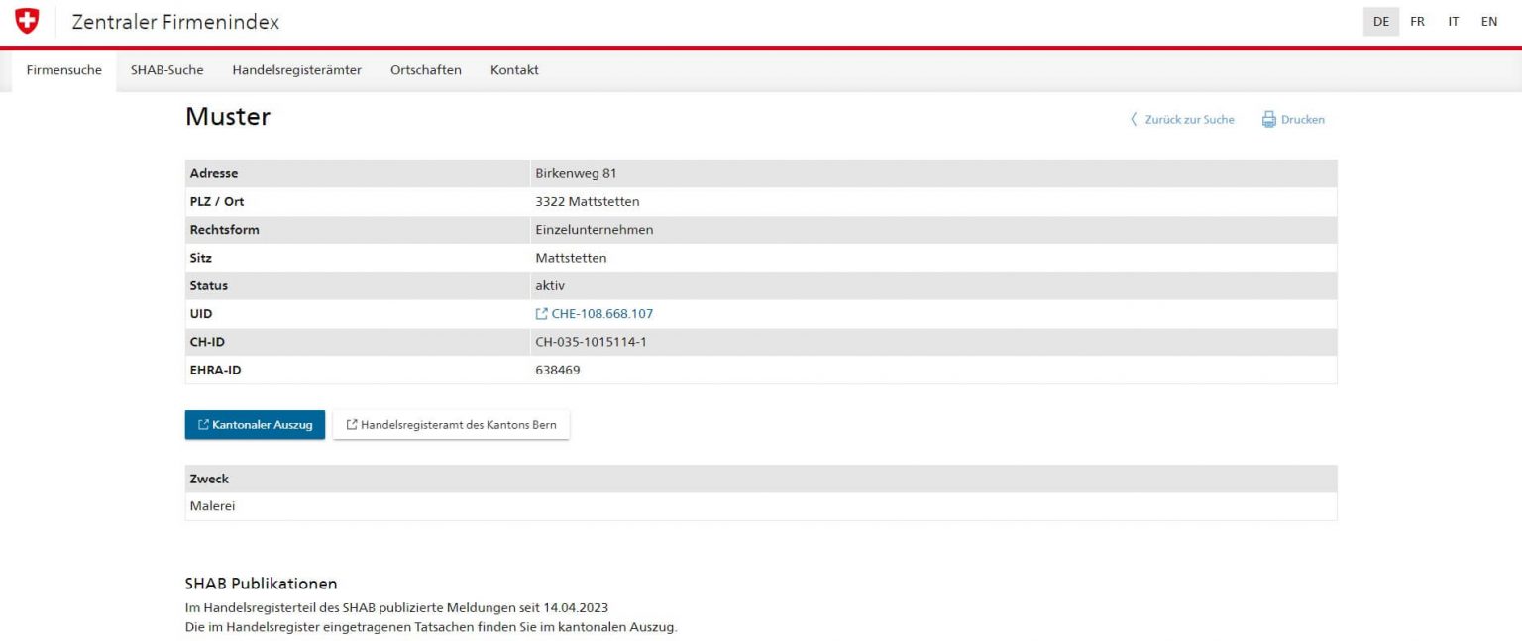The height and width of the screenshot is (641, 1522).
Task: Open Handelsregisteramt des Kantons Bern
Action: 458,425
